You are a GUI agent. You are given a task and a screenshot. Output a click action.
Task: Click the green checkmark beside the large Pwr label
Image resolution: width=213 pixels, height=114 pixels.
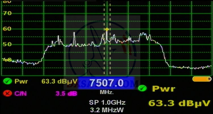tap(142, 88)
